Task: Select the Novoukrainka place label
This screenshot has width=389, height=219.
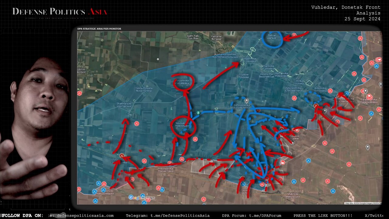Action: click(182, 124)
